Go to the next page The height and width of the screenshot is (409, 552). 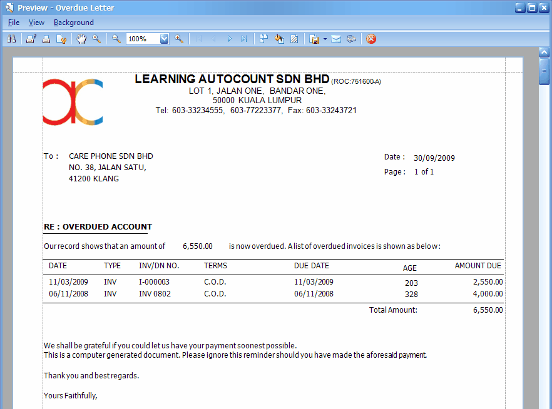tap(229, 39)
